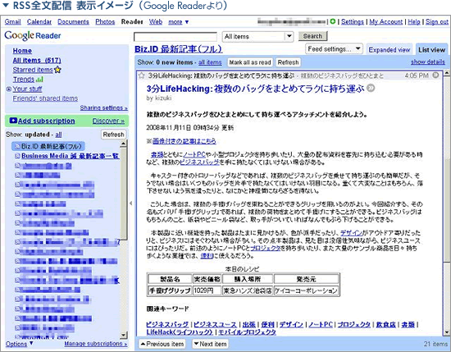Select Business Media 誠 最新記事一覧 subscription

click(x=71, y=156)
